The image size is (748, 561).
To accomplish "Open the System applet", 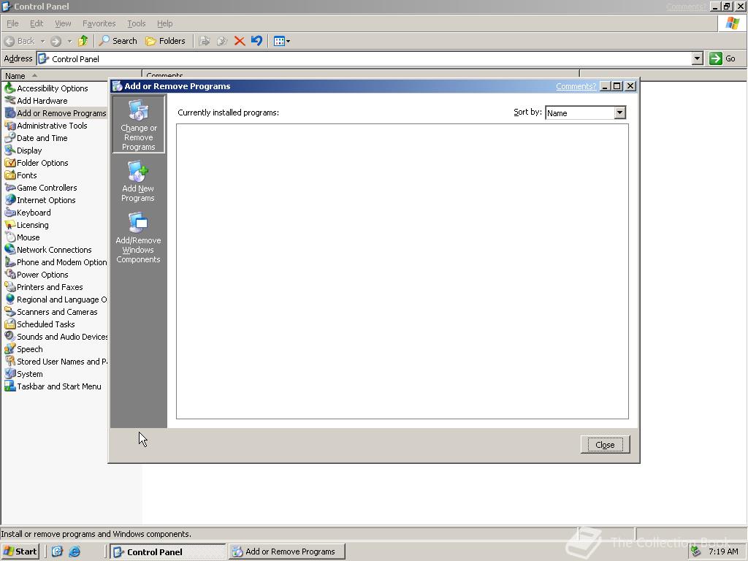I will point(24,373).
